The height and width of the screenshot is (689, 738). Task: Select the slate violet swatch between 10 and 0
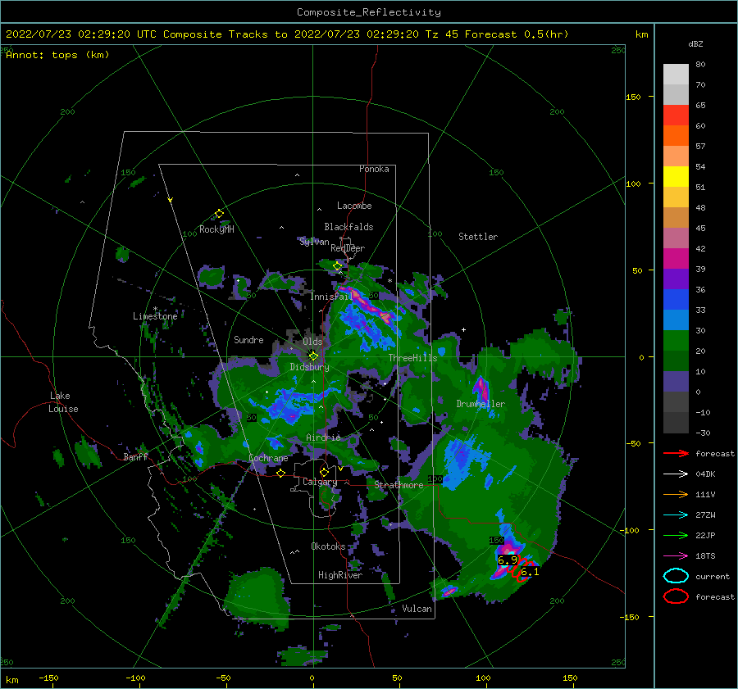(x=676, y=381)
